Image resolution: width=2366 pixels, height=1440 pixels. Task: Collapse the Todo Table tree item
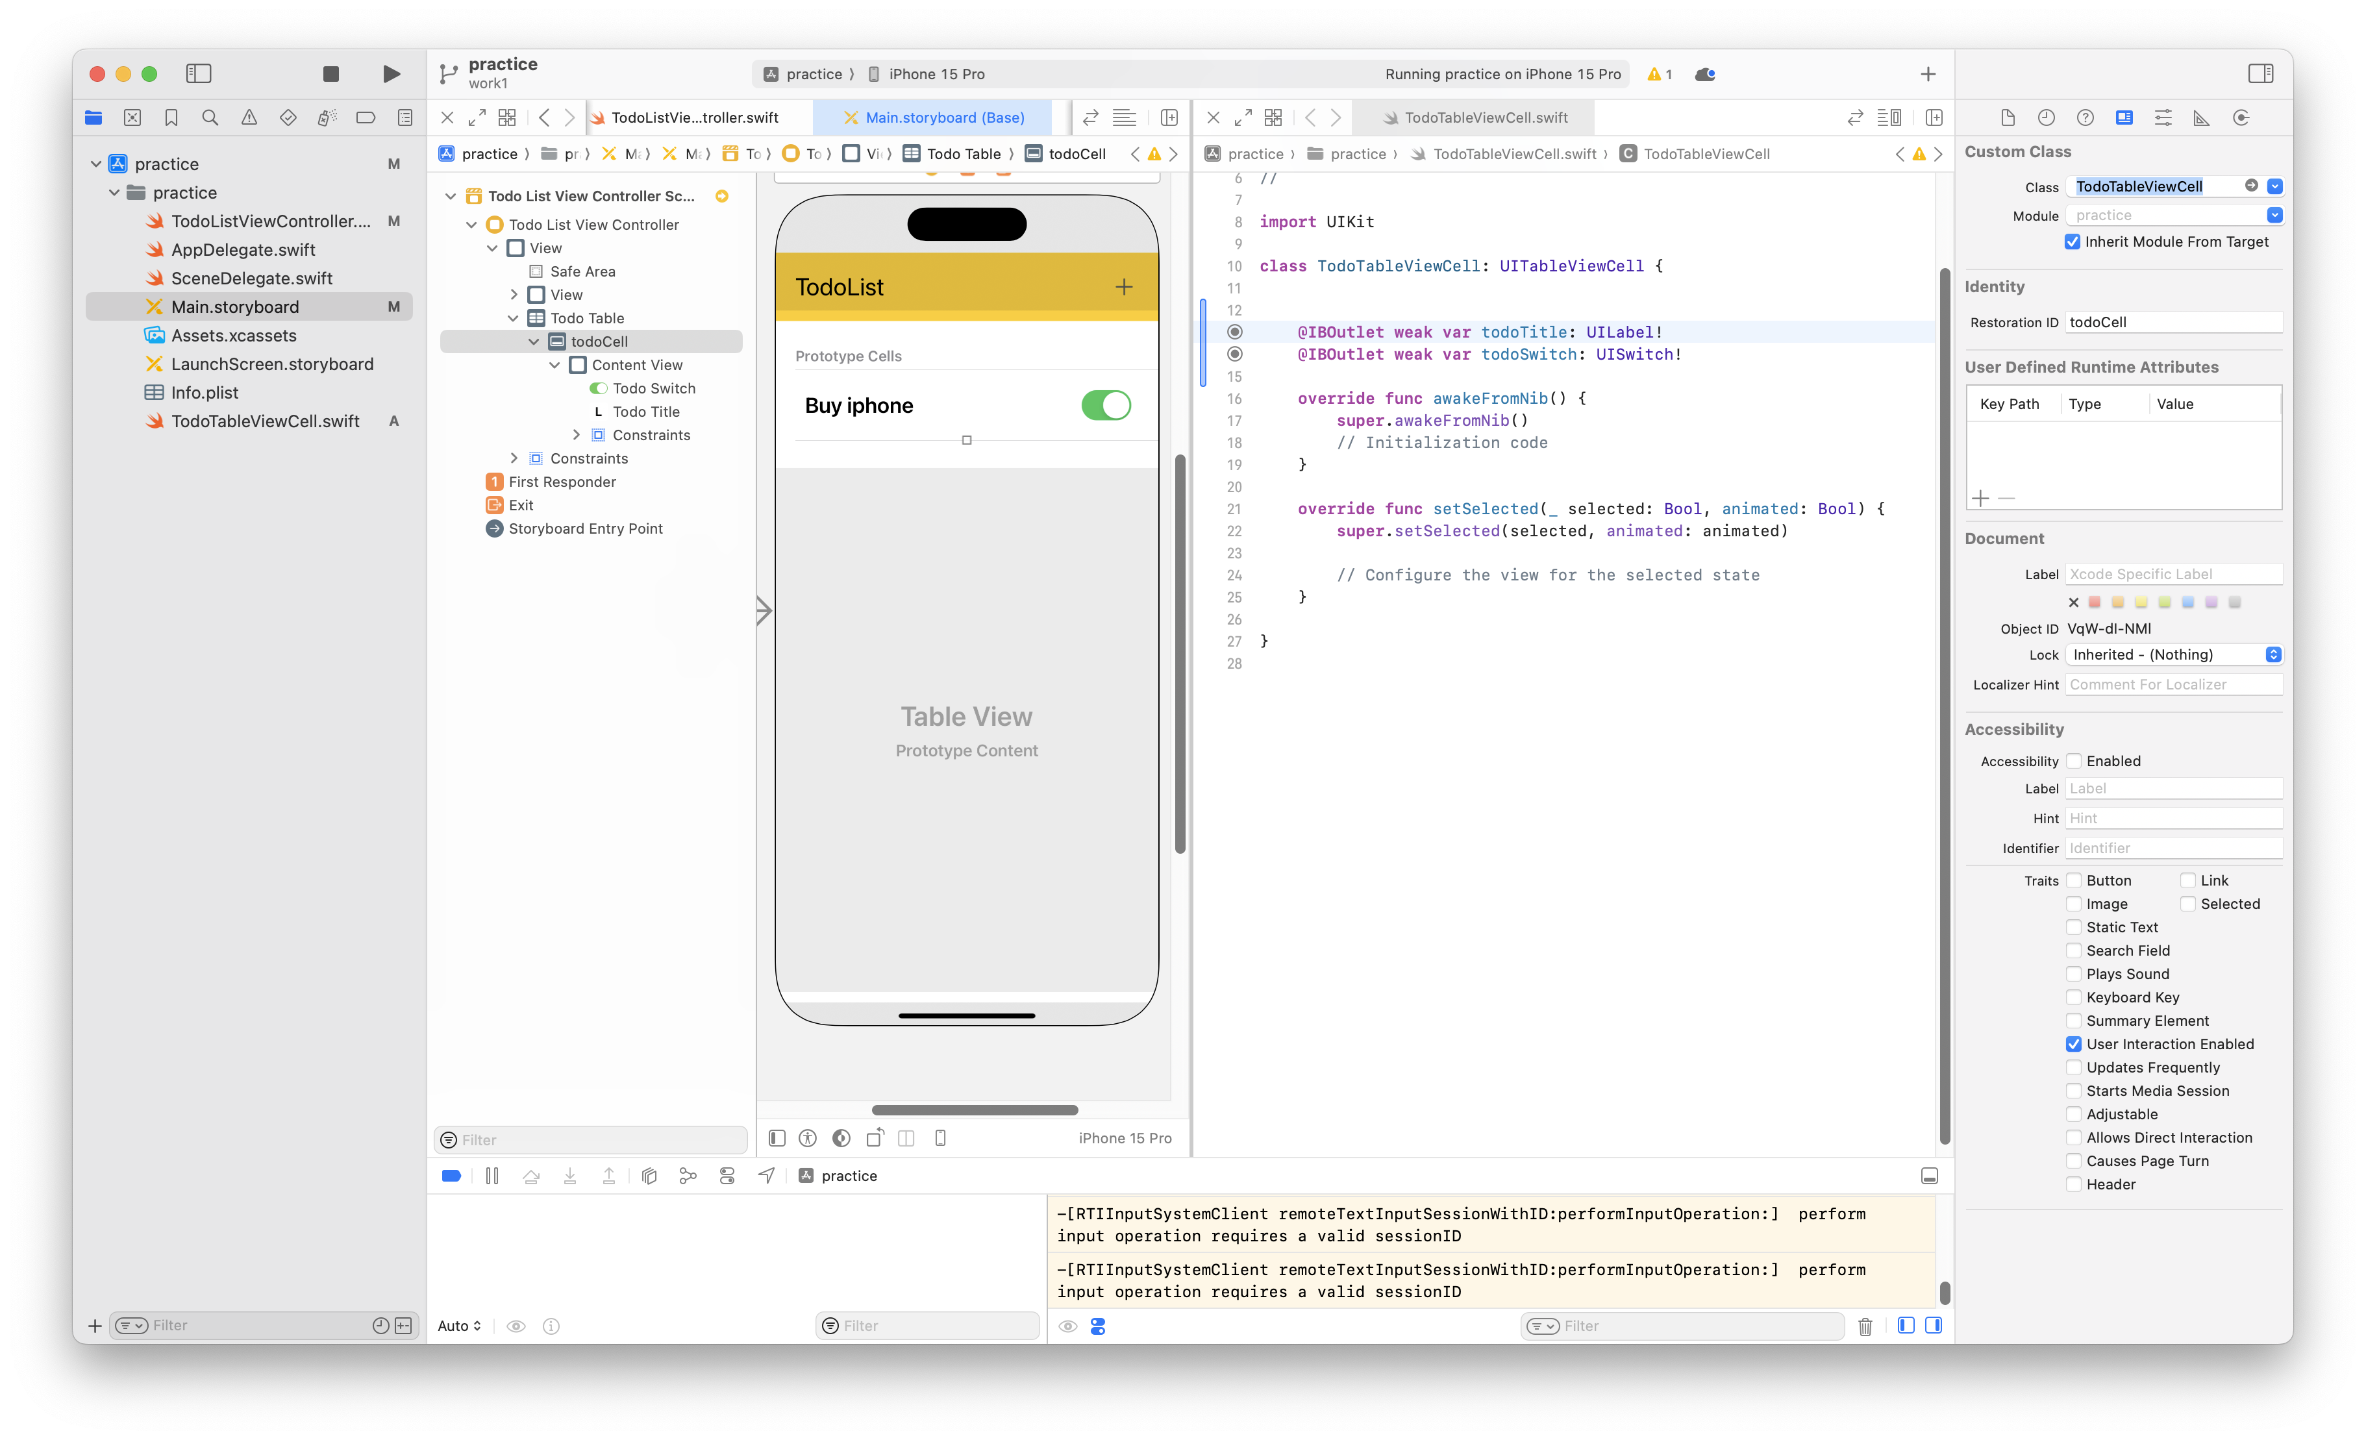tap(513, 317)
